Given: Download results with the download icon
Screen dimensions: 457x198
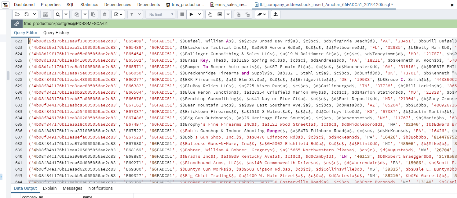Looking at the screenshot, I should pyautogui.click(x=276, y=14).
